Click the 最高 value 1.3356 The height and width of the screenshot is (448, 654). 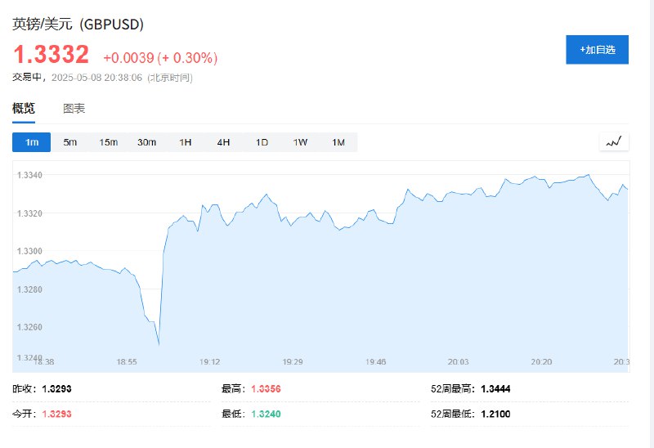click(266, 389)
